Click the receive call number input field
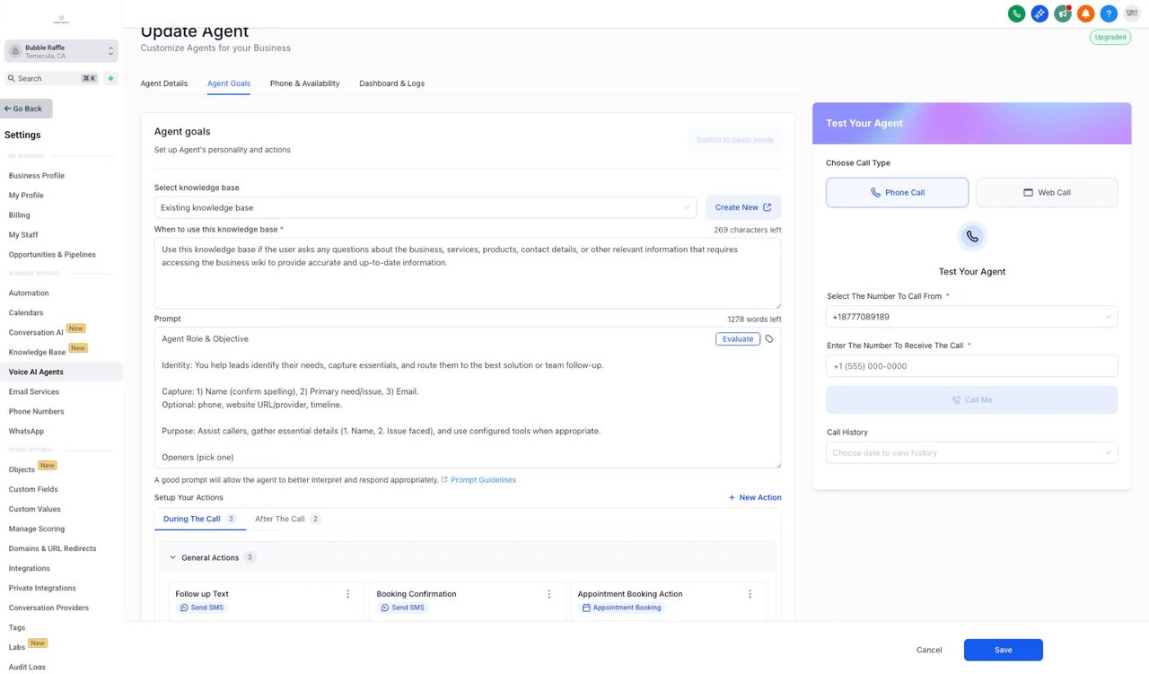 tap(971, 366)
